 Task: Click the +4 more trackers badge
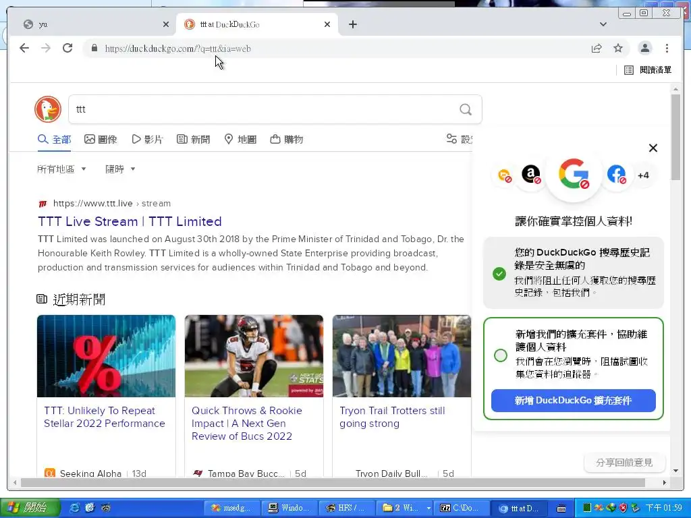point(643,175)
